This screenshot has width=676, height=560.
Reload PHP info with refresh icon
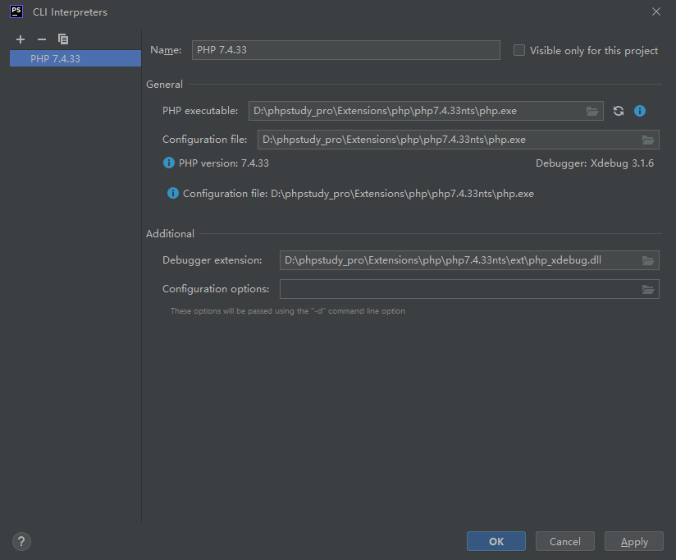click(619, 111)
